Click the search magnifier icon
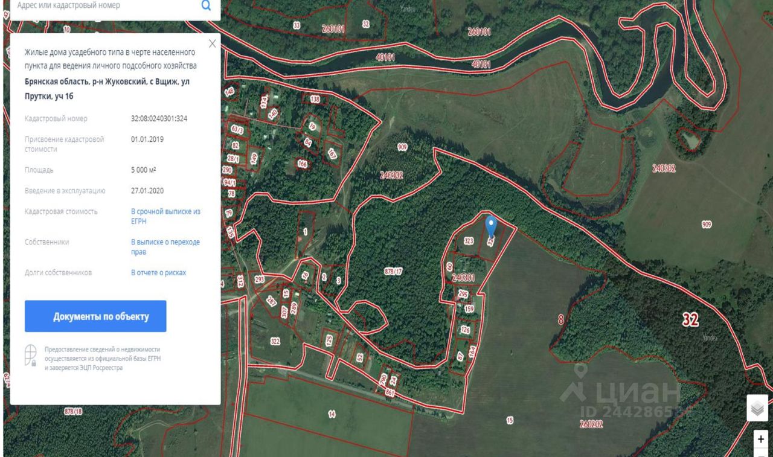Screen dimensions: 773x457 206,5
